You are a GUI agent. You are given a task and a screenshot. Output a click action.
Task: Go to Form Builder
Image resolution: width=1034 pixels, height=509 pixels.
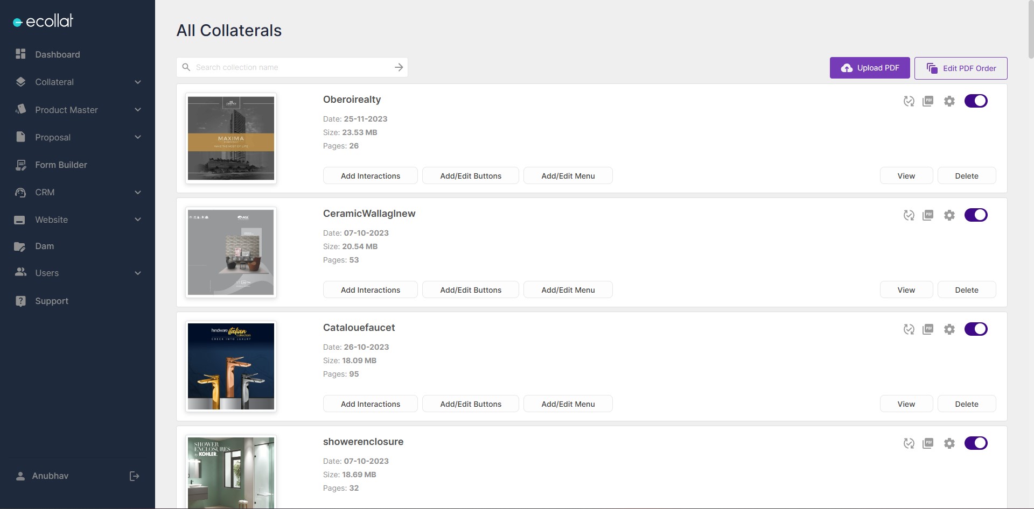pyautogui.click(x=61, y=165)
